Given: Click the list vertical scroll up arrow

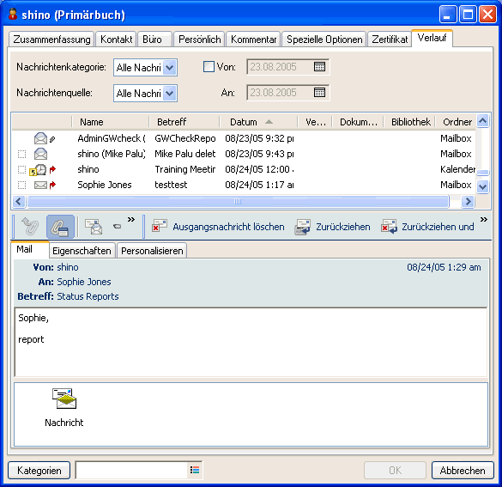Looking at the screenshot, I should (x=483, y=121).
